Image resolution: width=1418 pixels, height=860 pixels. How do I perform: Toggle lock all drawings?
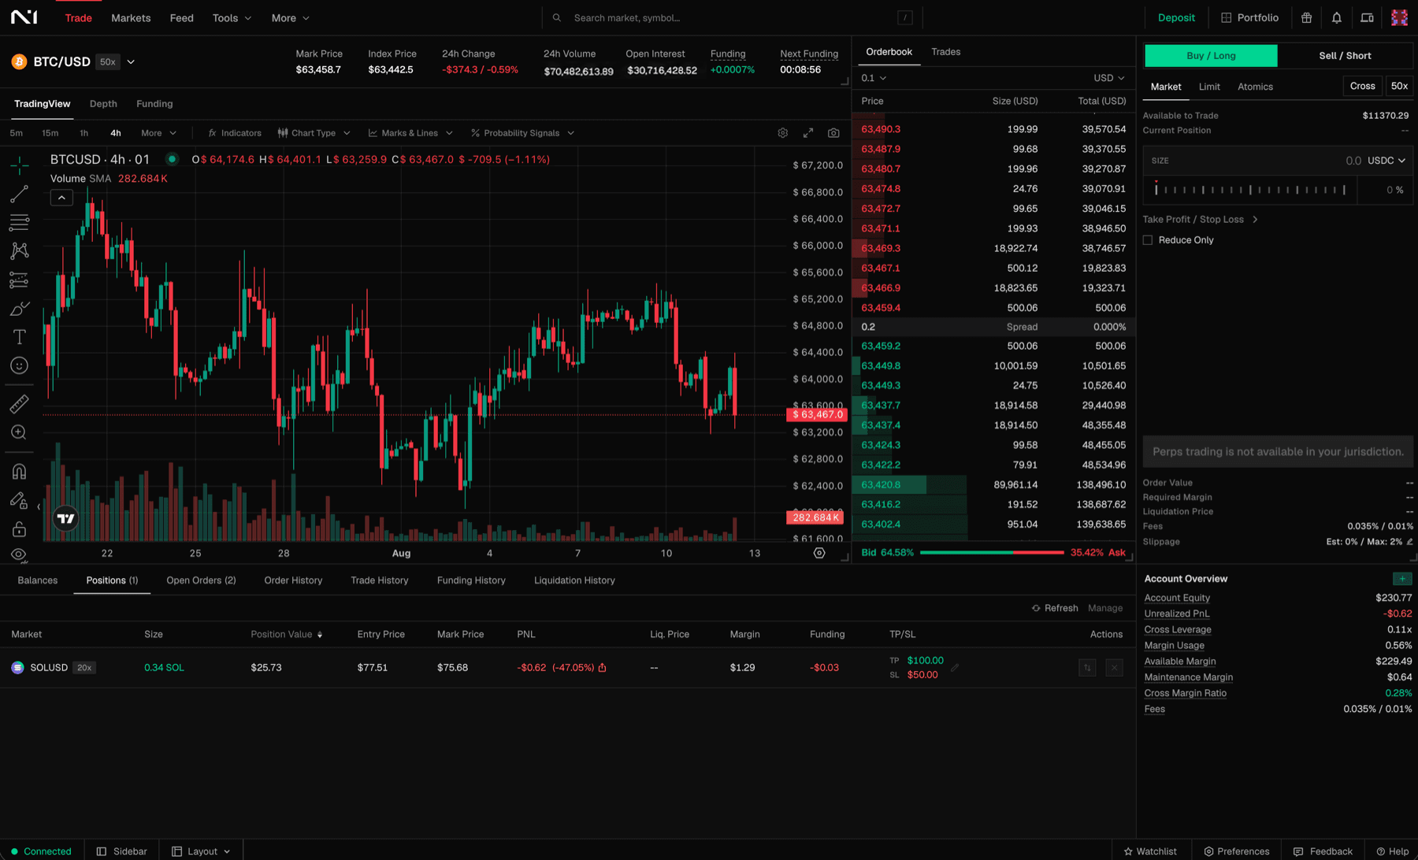pyautogui.click(x=20, y=528)
